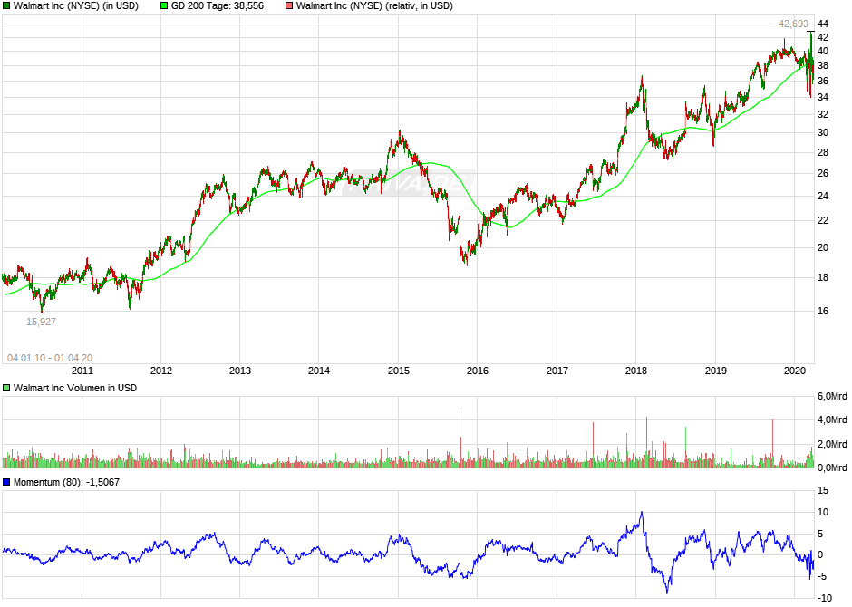Click the dark green Walmart Inc (NYSE) legend swatch
The image size is (852, 607).
coord(6,6)
